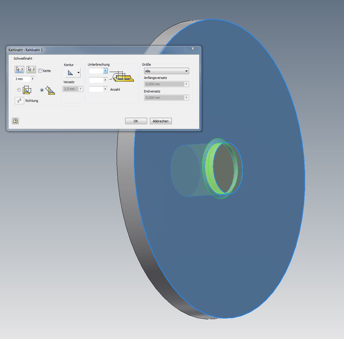Open the Endversatz value arrow menu
This screenshot has width=344, height=339.
coord(187,98)
